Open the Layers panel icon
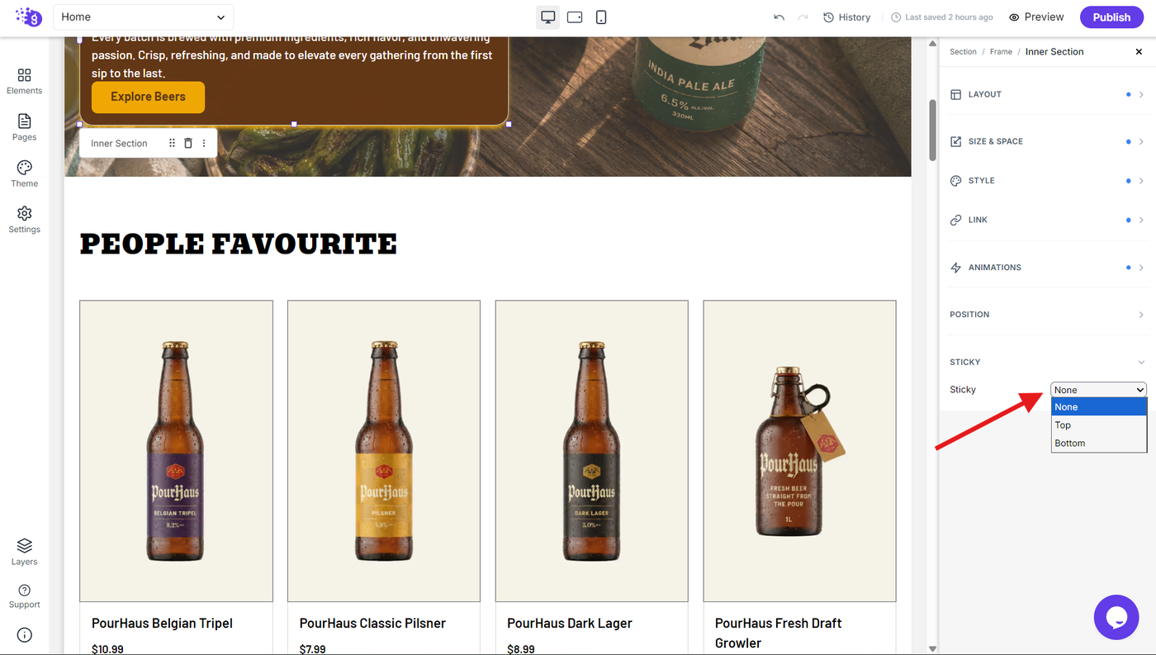The image size is (1156, 655). pos(24,546)
